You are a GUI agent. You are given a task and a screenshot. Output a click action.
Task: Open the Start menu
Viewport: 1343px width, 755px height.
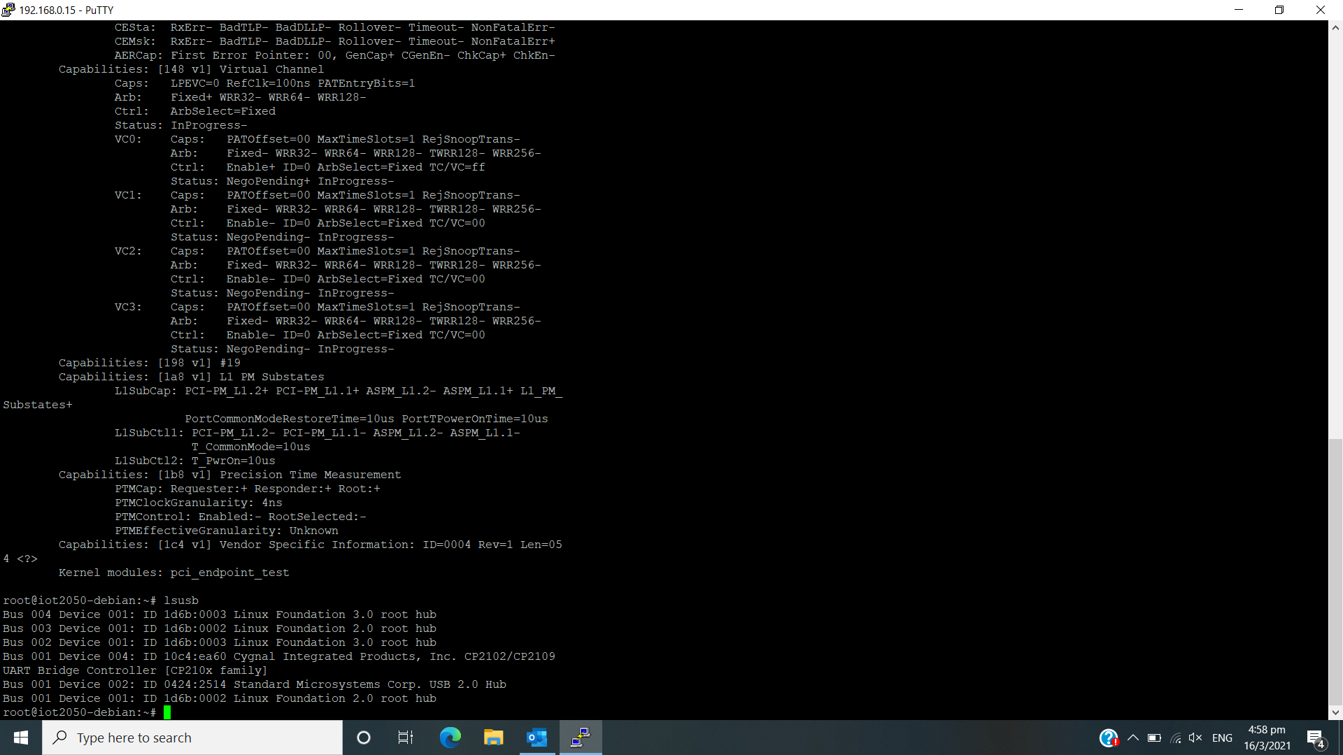(x=20, y=738)
